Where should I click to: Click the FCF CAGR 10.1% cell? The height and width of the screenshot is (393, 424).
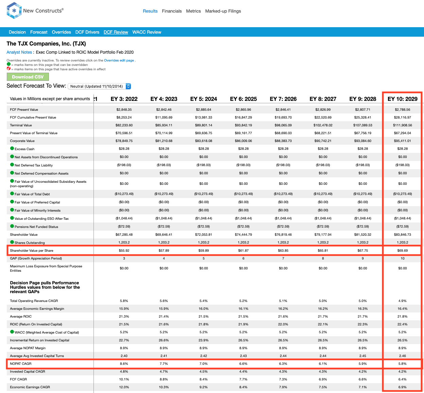(124, 379)
